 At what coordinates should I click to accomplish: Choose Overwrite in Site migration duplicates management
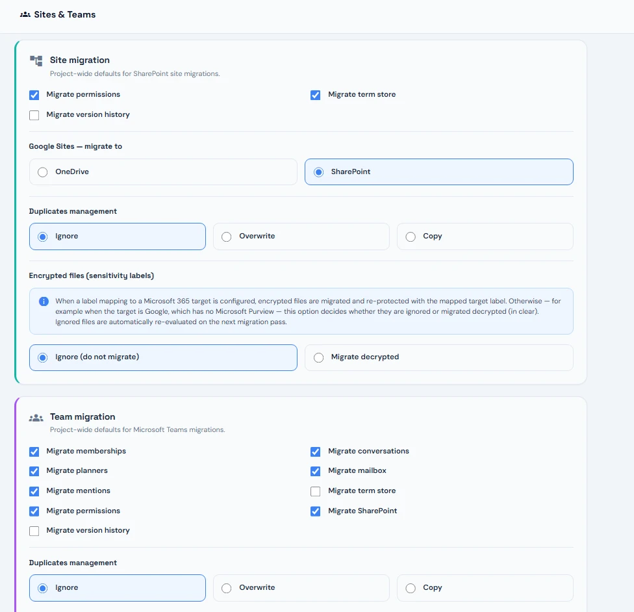tap(301, 236)
